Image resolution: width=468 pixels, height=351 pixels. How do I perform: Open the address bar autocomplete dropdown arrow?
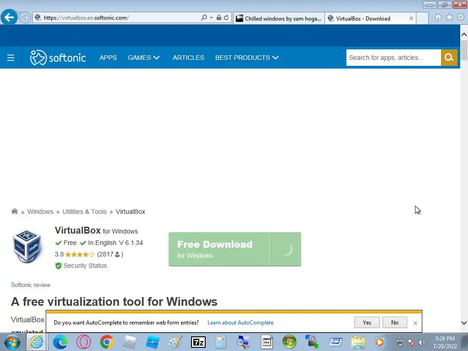pyautogui.click(x=211, y=18)
